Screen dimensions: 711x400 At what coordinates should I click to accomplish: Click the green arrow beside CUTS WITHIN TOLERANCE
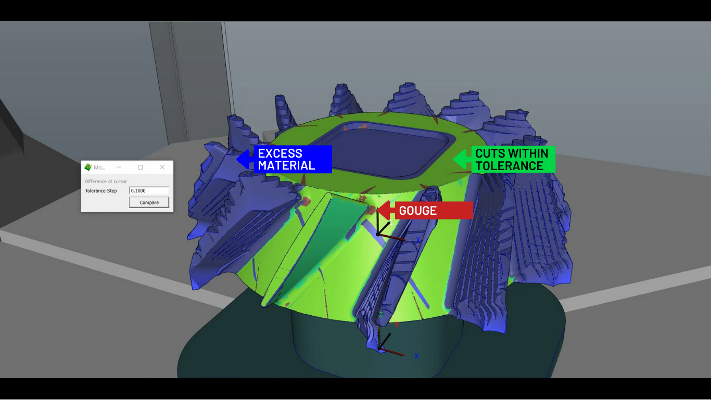pyautogui.click(x=462, y=159)
